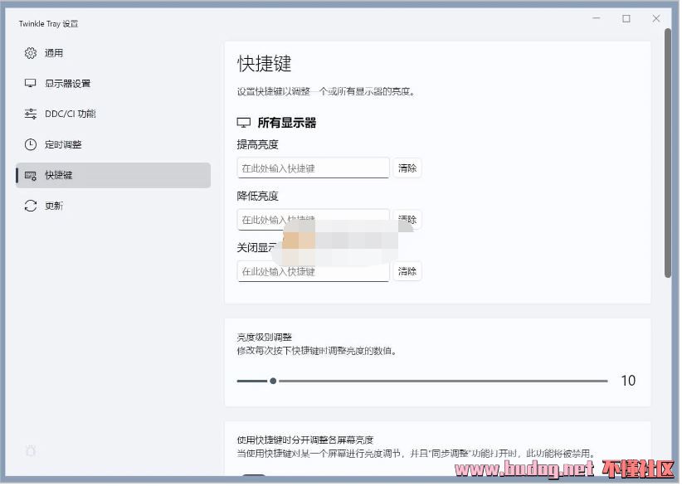The width and height of the screenshot is (682, 486).
Task: Click the vertical scrollbar on the right edge
Action: pos(668,153)
